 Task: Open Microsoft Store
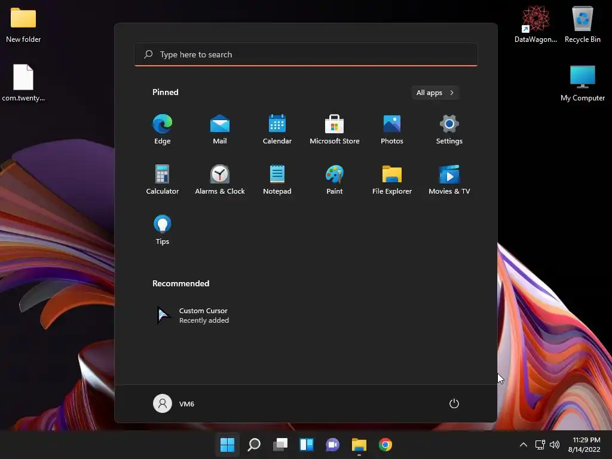(x=335, y=130)
